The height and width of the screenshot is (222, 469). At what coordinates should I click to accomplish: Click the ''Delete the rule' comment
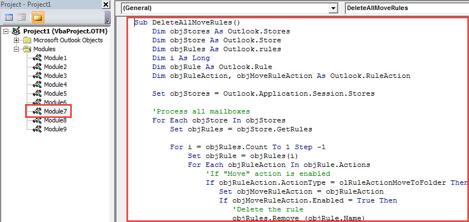point(268,209)
